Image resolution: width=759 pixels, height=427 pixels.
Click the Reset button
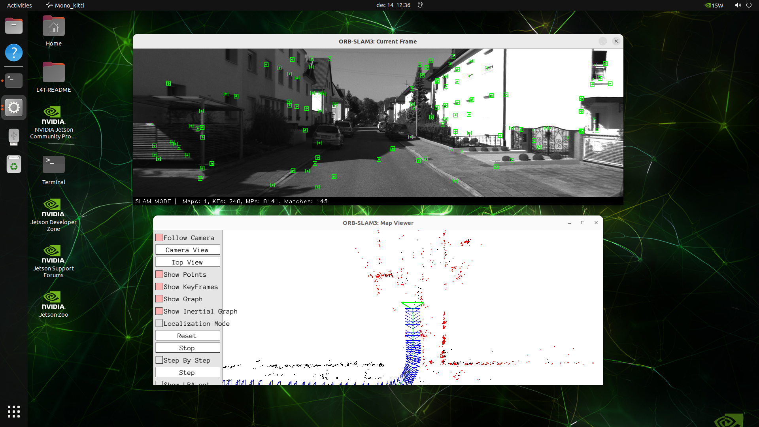pos(187,336)
